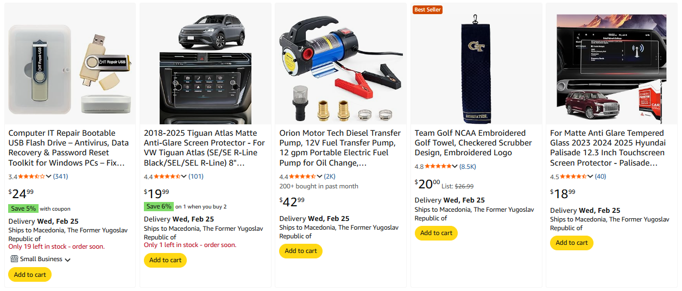The image size is (682, 291).
Task: Open the 341 reviews link
Action: click(60, 176)
